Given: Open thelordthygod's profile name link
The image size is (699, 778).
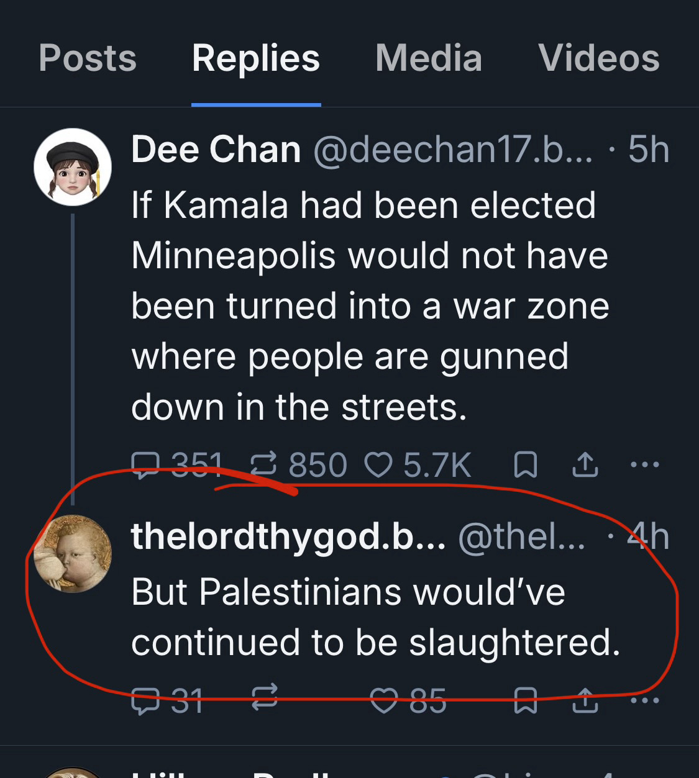Looking at the screenshot, I should click(288, 536).
